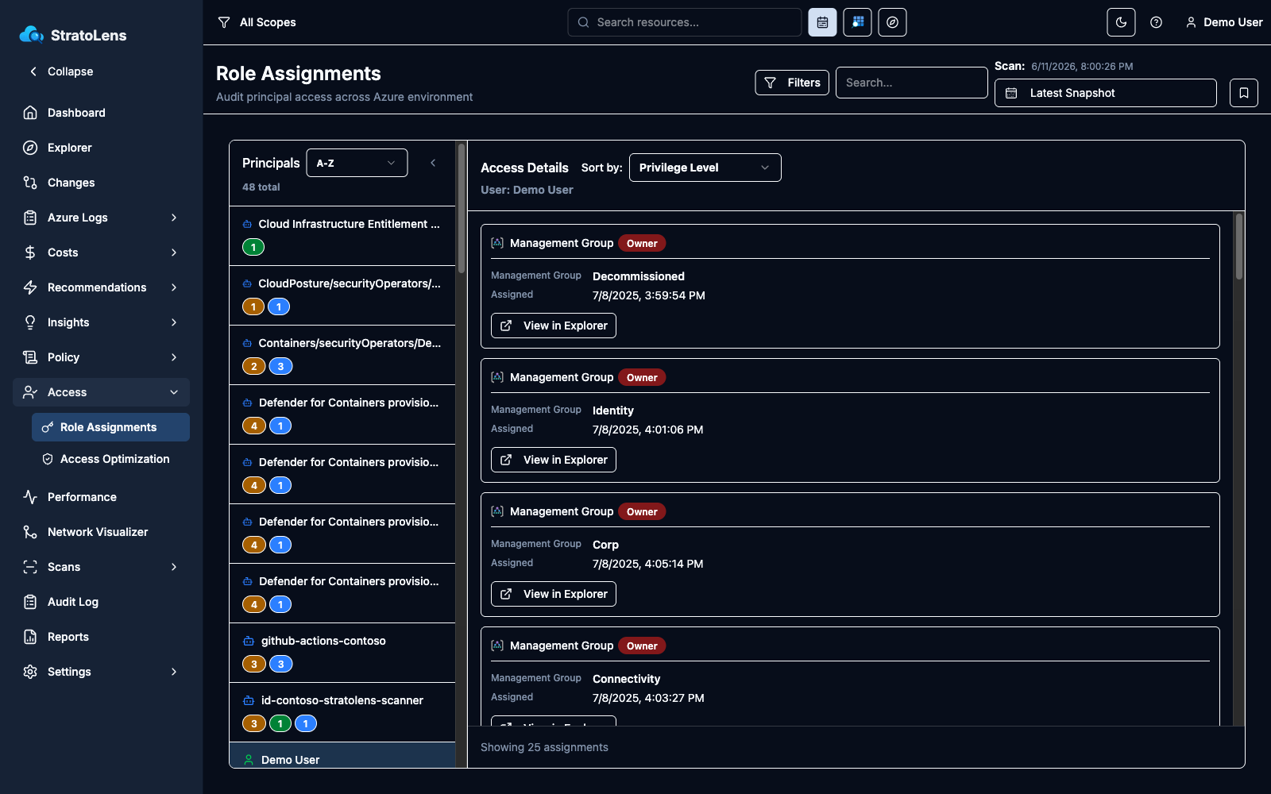Click the StratoLens cloud logo
1271x794 pixels.
click(x=31, y=34)
